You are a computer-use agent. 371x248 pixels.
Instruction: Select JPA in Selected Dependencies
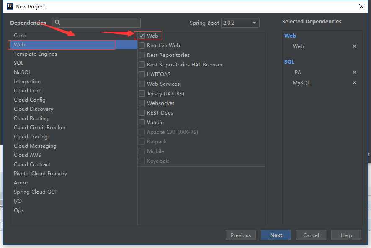[297, 72]
